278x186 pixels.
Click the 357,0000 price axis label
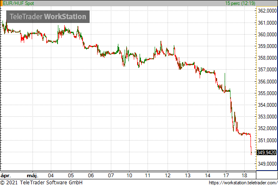(267, 70)
